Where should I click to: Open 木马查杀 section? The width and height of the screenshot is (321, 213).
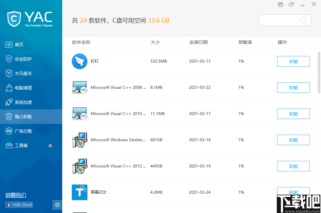tap(31, 73)
